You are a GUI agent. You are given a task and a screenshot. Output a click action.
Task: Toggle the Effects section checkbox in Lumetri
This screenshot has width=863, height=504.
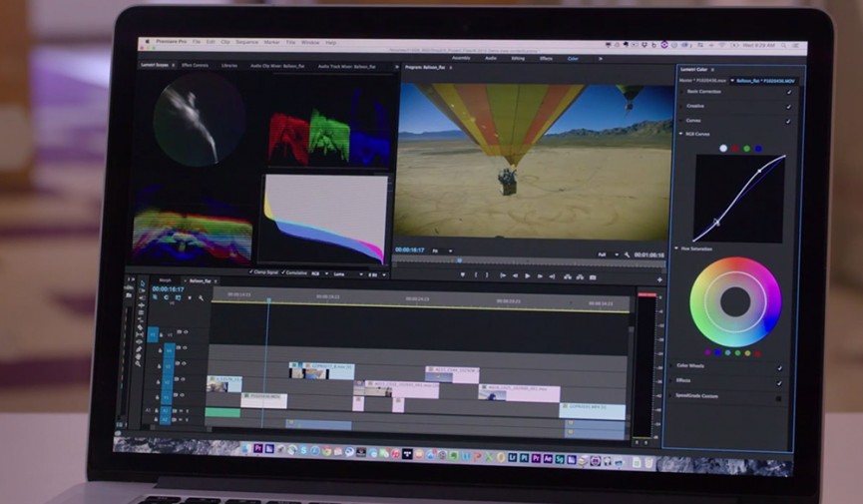[779, 382]
